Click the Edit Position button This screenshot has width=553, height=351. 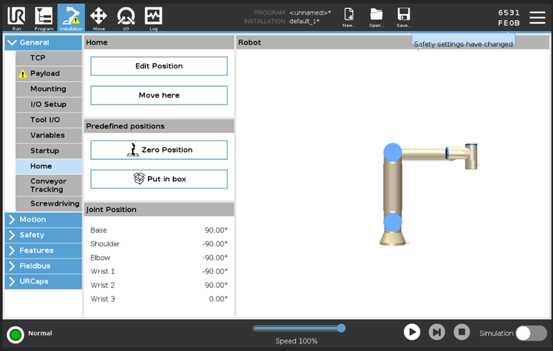click(159, 66)
